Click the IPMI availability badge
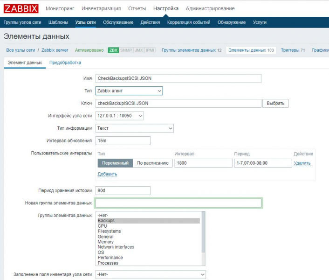This screenshot has width=329, height=280. pyautogui.click(x=150, y=50)
